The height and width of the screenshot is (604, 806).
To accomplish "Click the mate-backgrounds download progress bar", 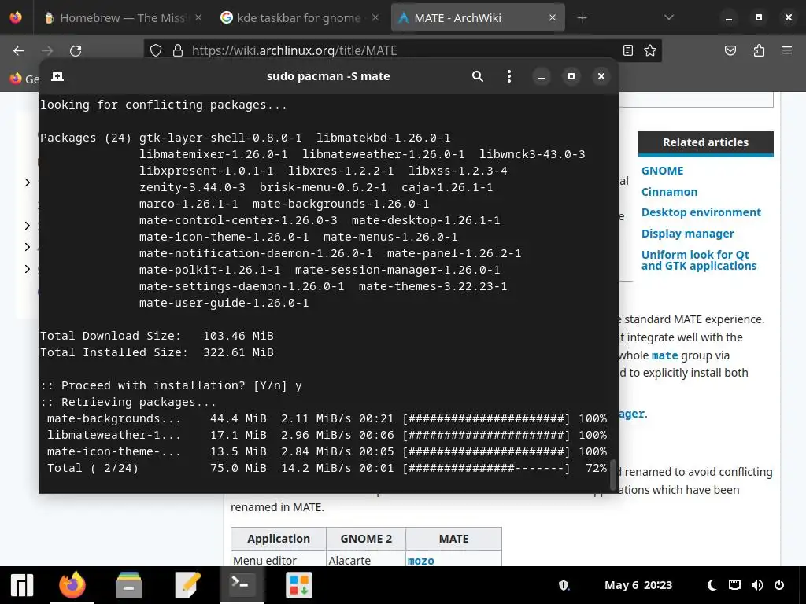I will tap(486, 418).
